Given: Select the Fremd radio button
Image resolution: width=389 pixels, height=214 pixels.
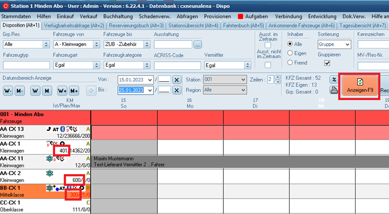Looking at the screenshot, I should (x=290, y=63).
